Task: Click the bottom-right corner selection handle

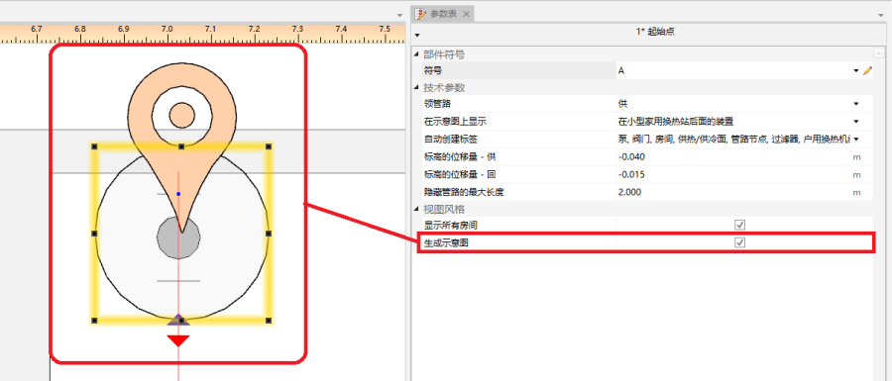Action: coord(269,321)
